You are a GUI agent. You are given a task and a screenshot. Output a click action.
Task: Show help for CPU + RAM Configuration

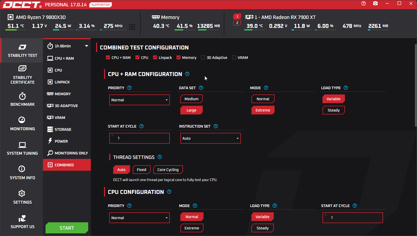coord(187,74)
